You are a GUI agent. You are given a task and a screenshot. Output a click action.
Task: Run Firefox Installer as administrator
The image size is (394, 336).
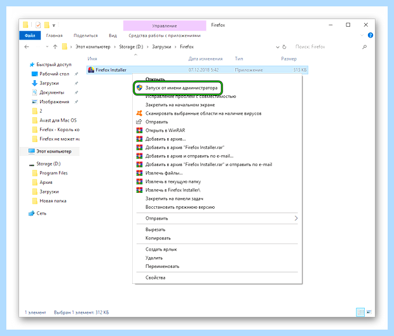[x=181, y=88]
